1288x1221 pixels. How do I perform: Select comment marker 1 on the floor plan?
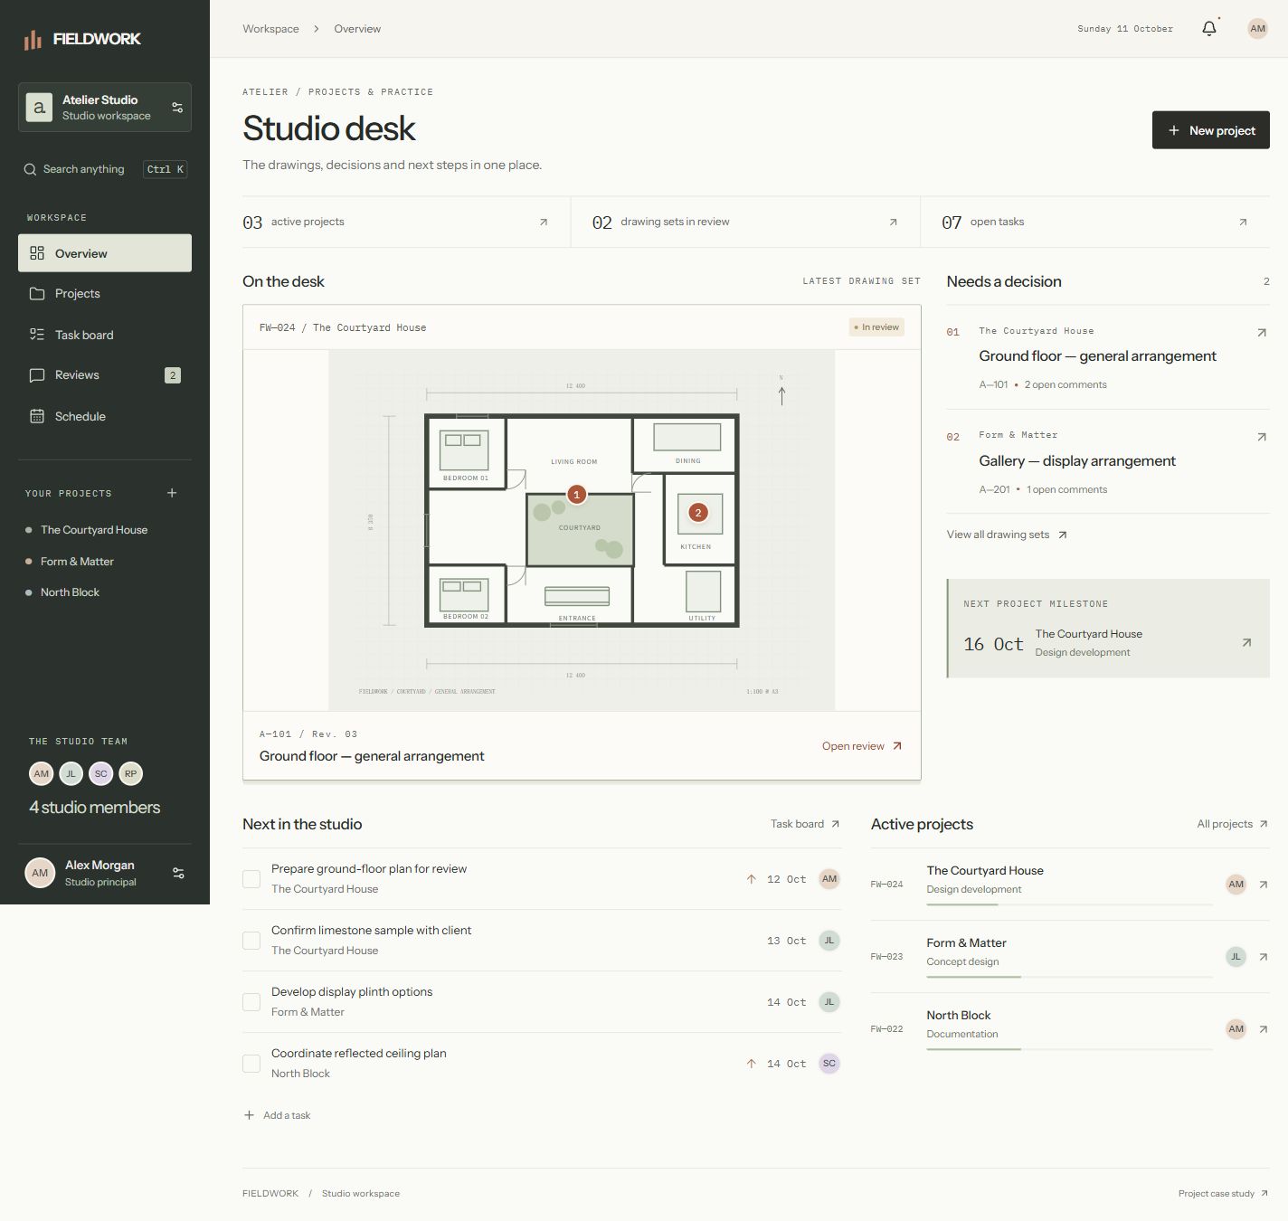point(576,495)
